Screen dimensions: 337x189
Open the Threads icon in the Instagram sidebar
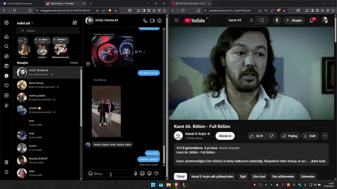pos(7,162)
